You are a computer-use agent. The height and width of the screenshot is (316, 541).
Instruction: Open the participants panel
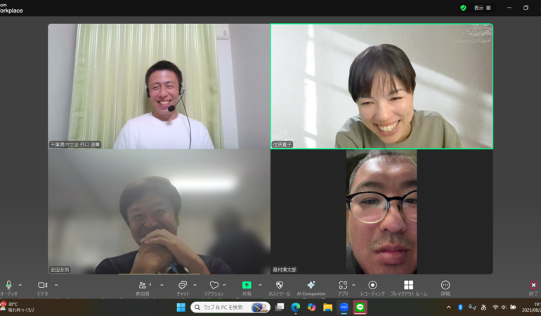click(143, 285)
